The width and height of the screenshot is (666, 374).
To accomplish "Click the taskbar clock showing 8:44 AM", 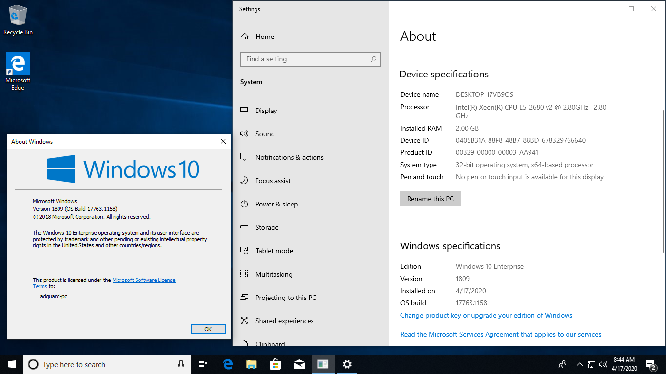I will pyautogui.click(x=624, y=364).
